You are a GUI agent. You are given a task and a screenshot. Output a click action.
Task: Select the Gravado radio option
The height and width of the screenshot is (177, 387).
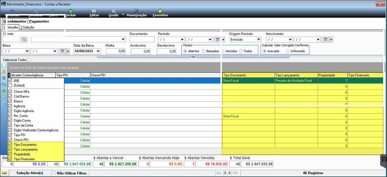(264, 51)
